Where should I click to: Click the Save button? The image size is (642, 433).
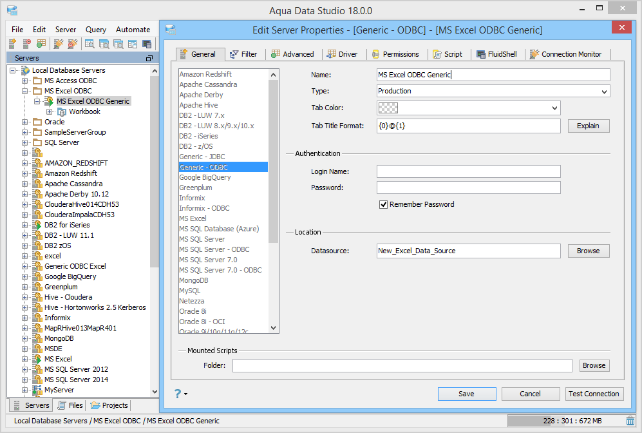[x=467, y=394]
